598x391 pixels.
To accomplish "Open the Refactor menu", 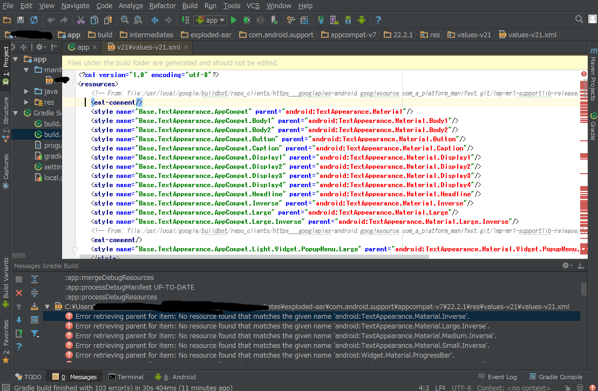I will [x=162, y=6].
